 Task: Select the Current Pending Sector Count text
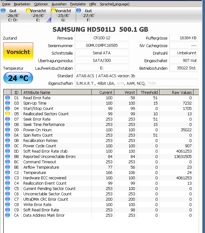click(49, 189)
